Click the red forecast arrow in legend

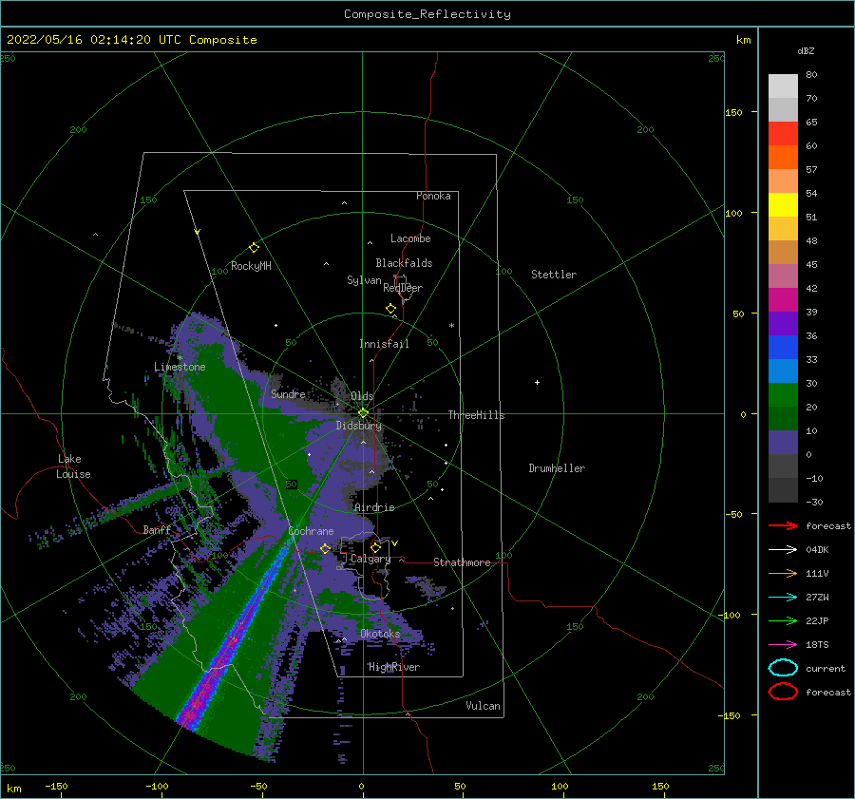783,525
